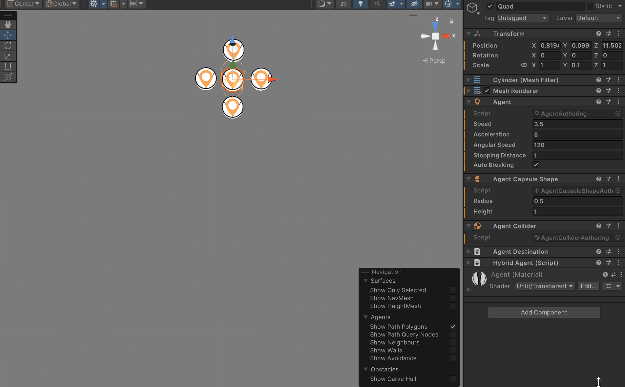Open Center pivot mode dropdown

23,4
